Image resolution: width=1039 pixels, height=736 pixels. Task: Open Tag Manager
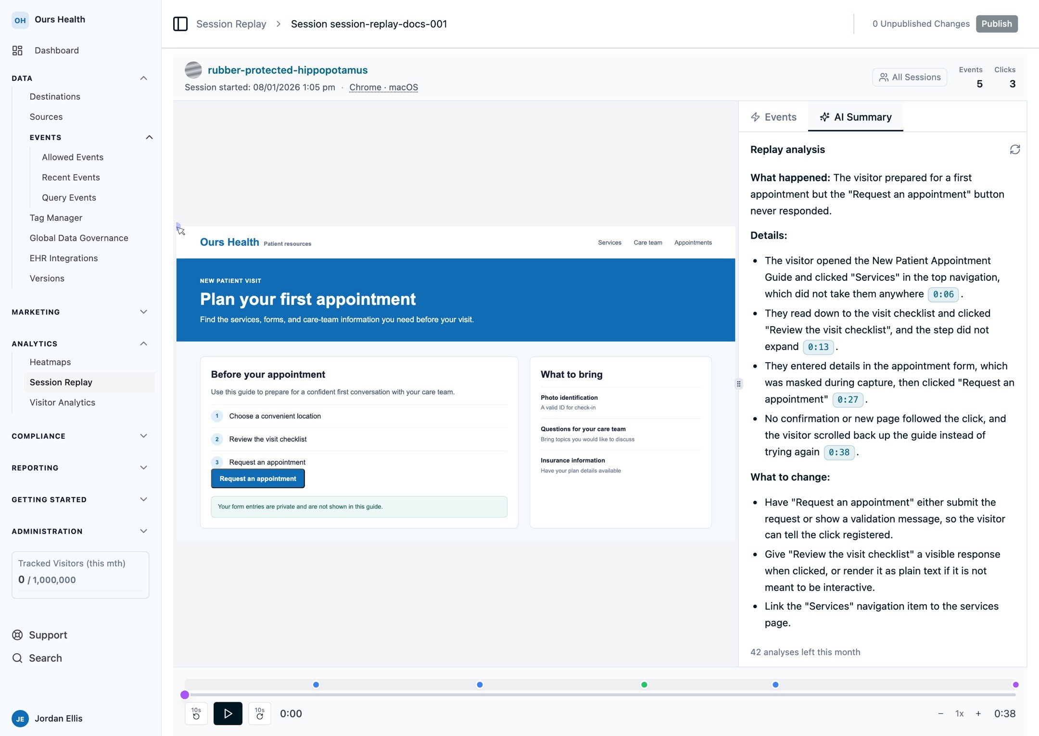tap(56, 218)
